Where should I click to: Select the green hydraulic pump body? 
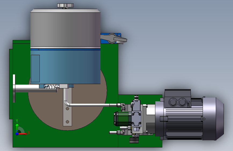[x=123, y=118]
